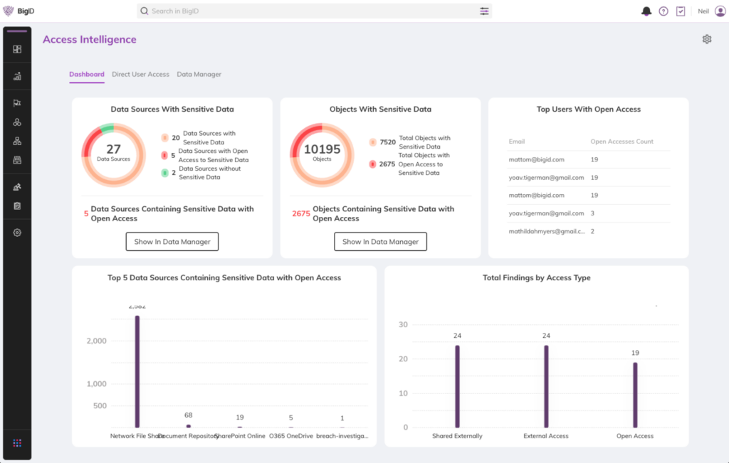Viewport: 729px width, 463px height.
Task: Open the help question mark icon
Action: [x=664, y=11]
